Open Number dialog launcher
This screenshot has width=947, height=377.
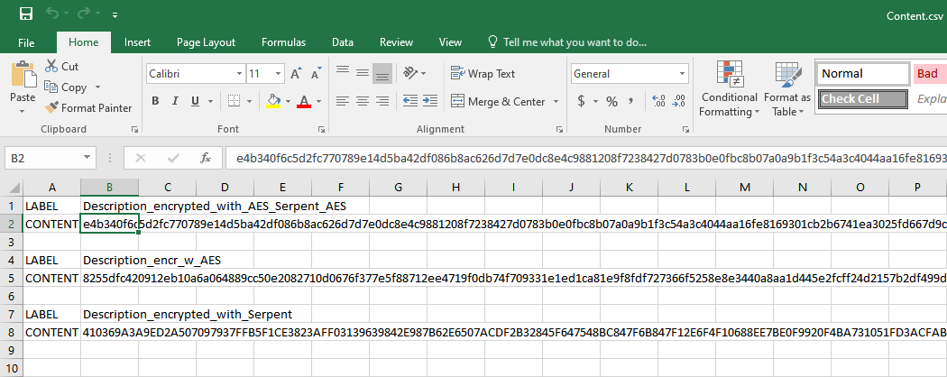685,129
